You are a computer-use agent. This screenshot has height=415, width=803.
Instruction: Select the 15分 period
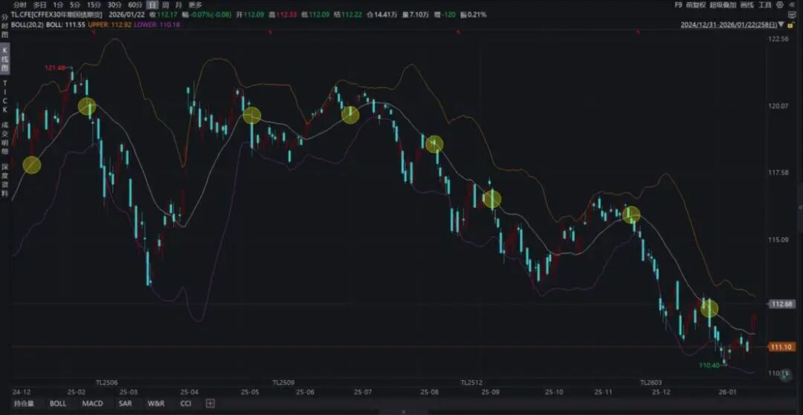(94, 4)
